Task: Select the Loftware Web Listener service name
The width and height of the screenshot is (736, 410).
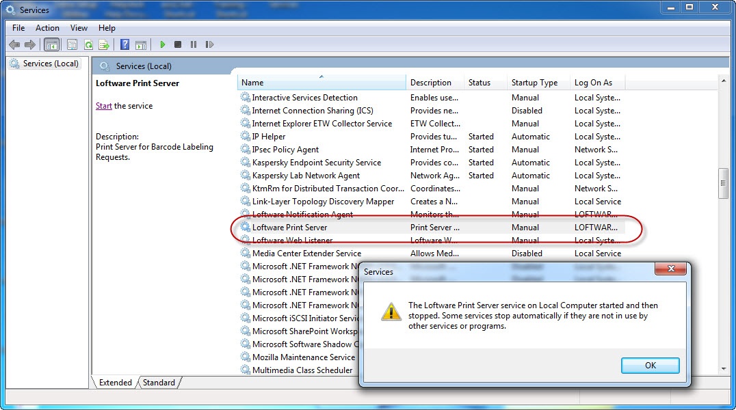Action: [293, 240]
